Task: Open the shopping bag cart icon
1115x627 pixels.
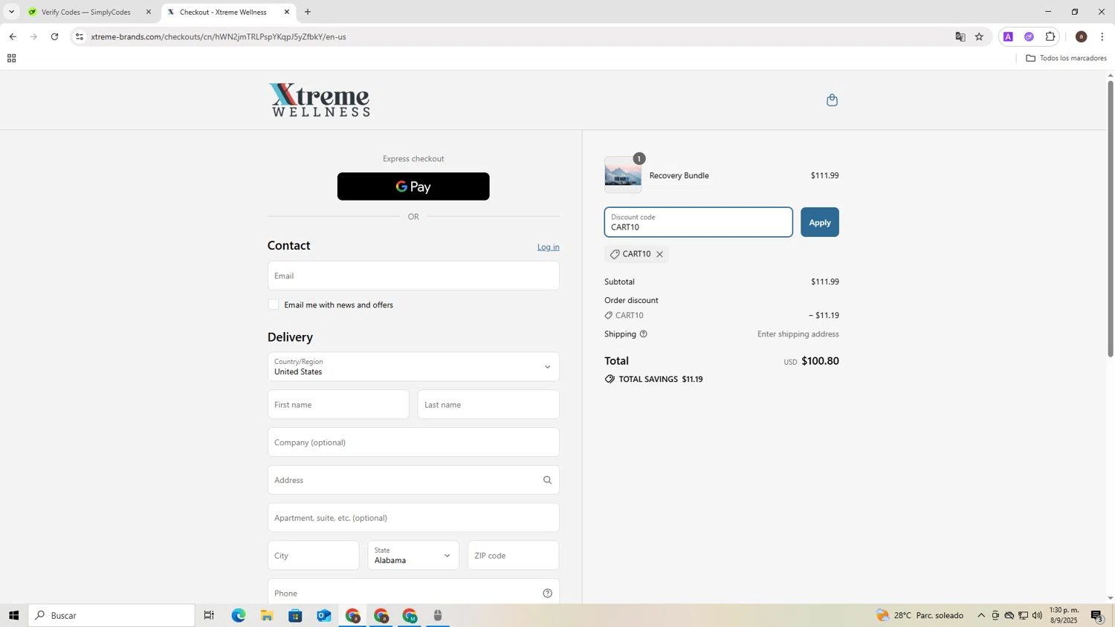Action: pyautogui.click(x=832, y=100)
